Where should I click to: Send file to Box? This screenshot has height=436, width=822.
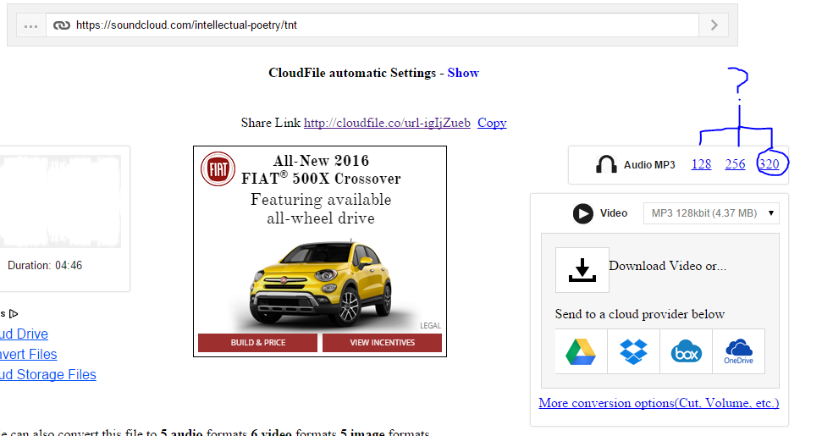[686, 351]
